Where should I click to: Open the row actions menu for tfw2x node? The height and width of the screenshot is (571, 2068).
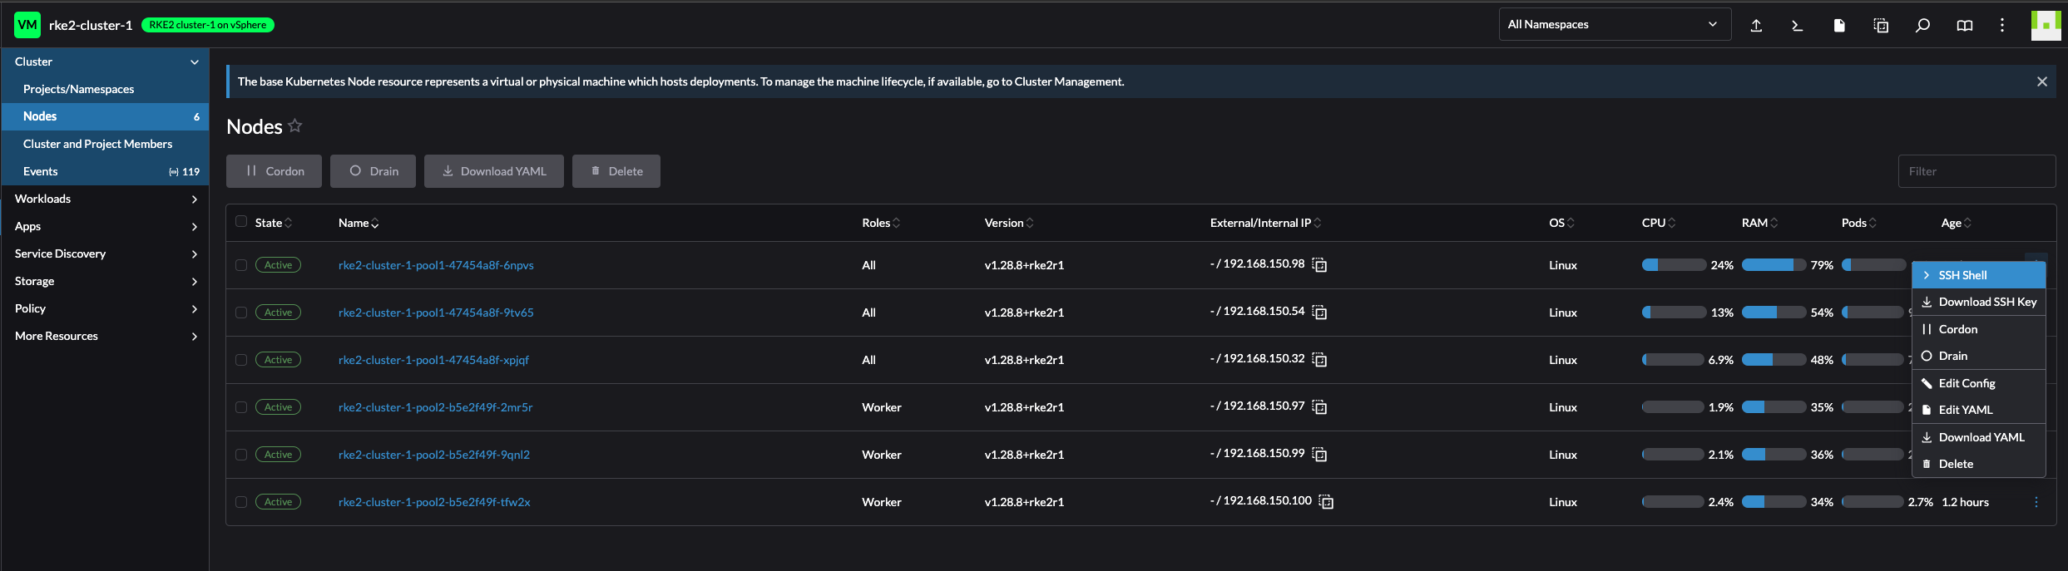click(x=2036, y=502)
